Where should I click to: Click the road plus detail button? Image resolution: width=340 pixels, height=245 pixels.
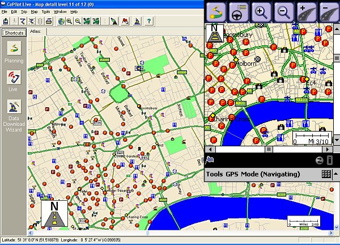coord(306,12)
